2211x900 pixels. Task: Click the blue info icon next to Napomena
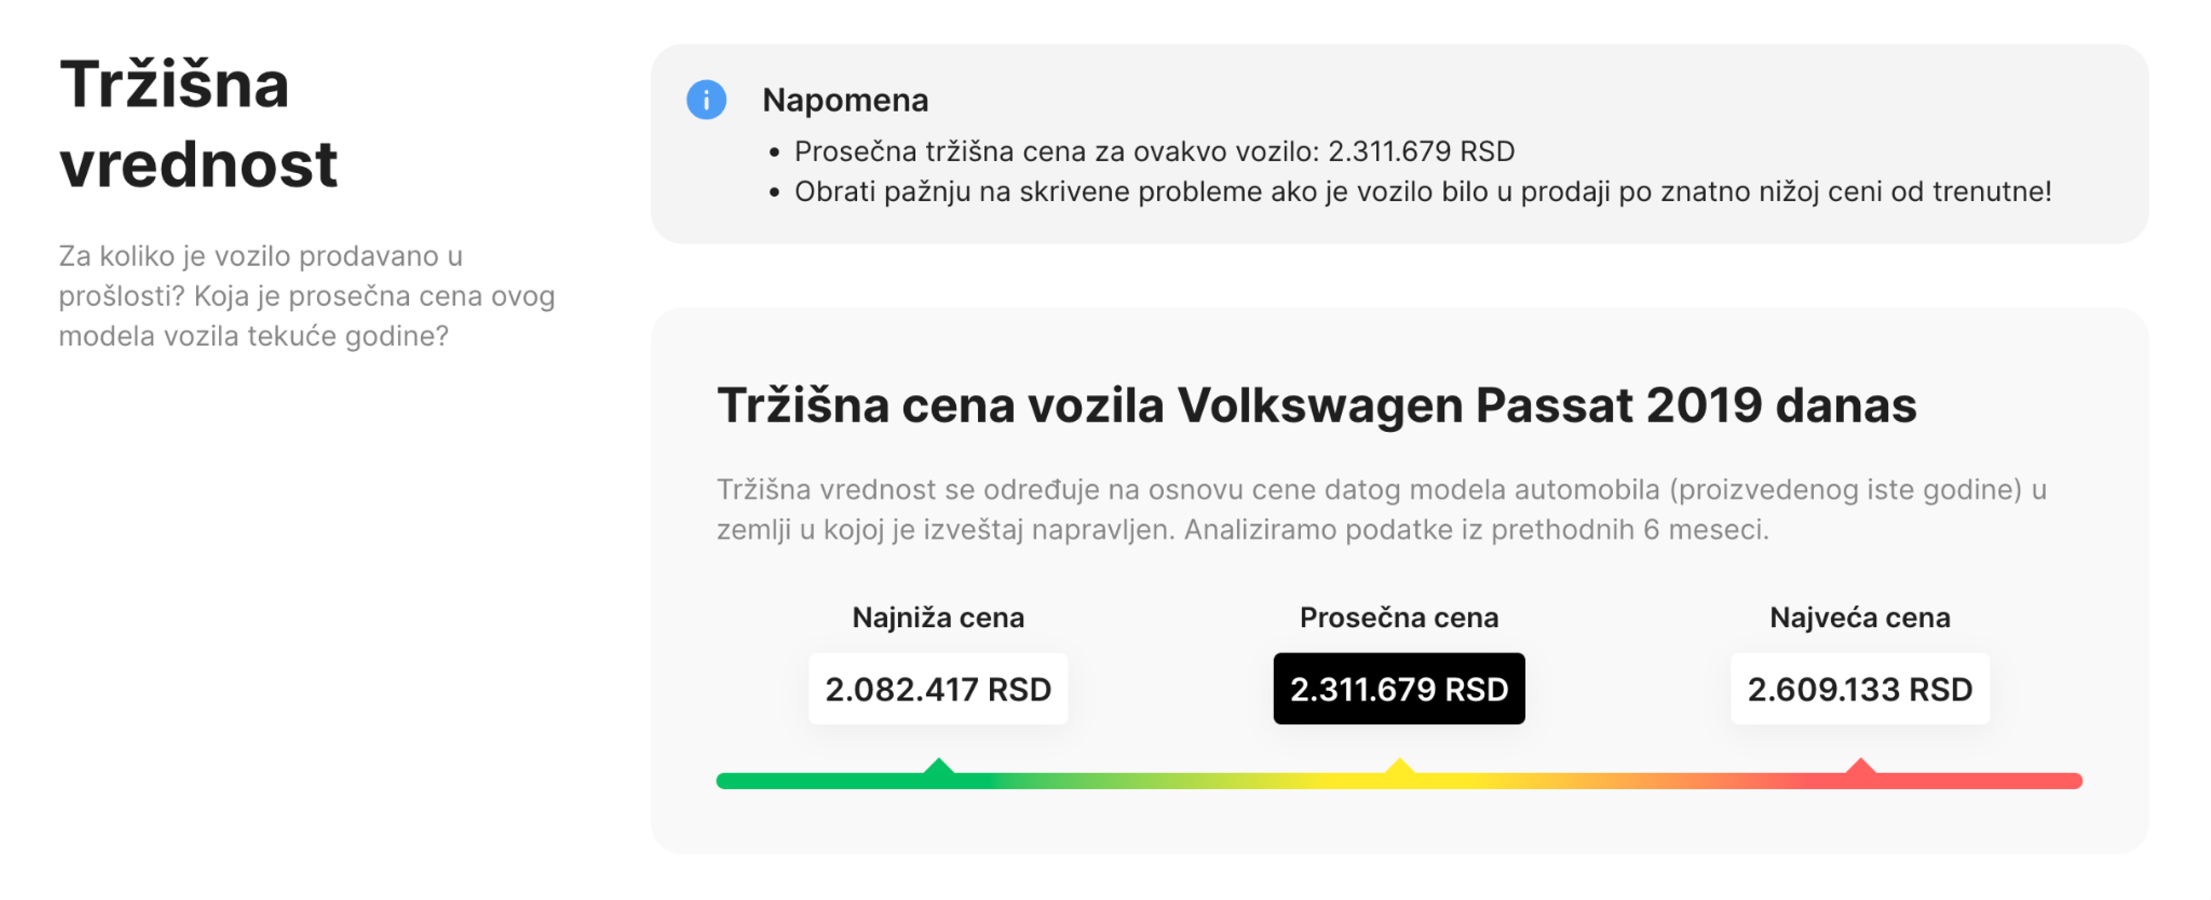705,100
